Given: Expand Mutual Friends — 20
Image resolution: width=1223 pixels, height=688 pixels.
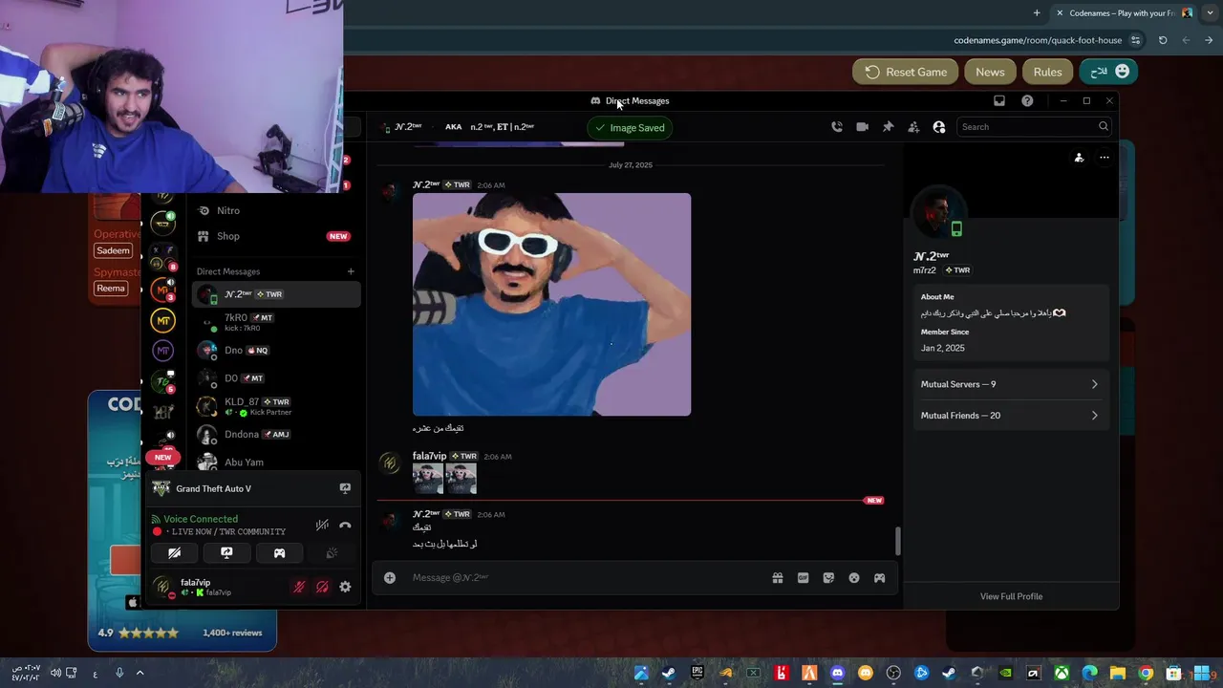Looking at the screenshot, I should pyautogui.click(x=1011, y=416).
